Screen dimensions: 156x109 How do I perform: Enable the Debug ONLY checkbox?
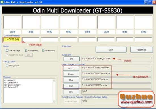pyautogui.click(x=7, y=65)
